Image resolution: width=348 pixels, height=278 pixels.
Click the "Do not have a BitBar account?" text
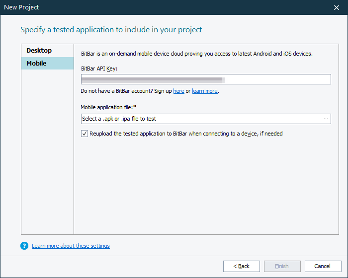coord(119,91)
